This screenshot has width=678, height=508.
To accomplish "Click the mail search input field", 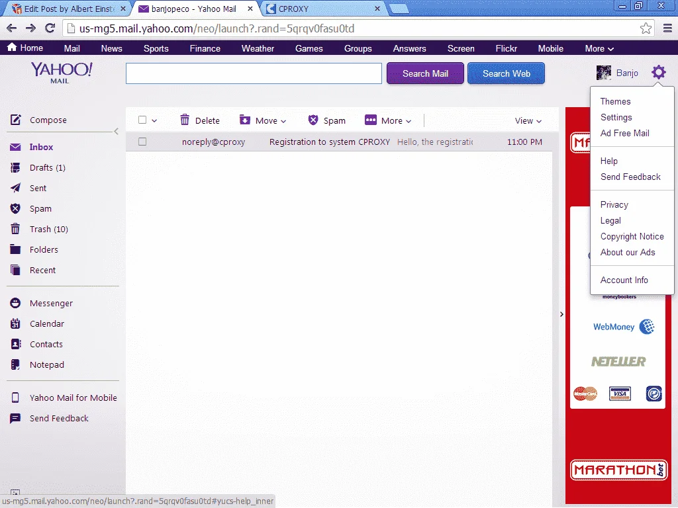I will pyautogui.click(x=254, y=73).
